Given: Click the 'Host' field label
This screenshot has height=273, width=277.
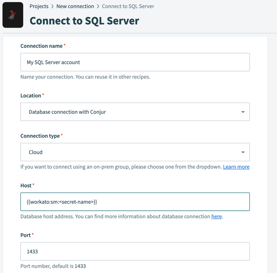Looking at the screenshot, I should click(26, 186).
